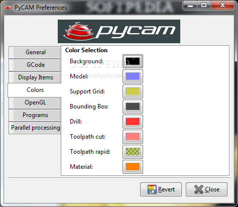This screenshot has height=207, width=238.
Task: Go to the Display Items tab
Action: (35, 77)
